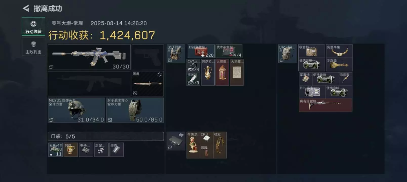407x182 pixels.
Task: Select the 水烟壶 hookah item
Action: coord(339,64)
